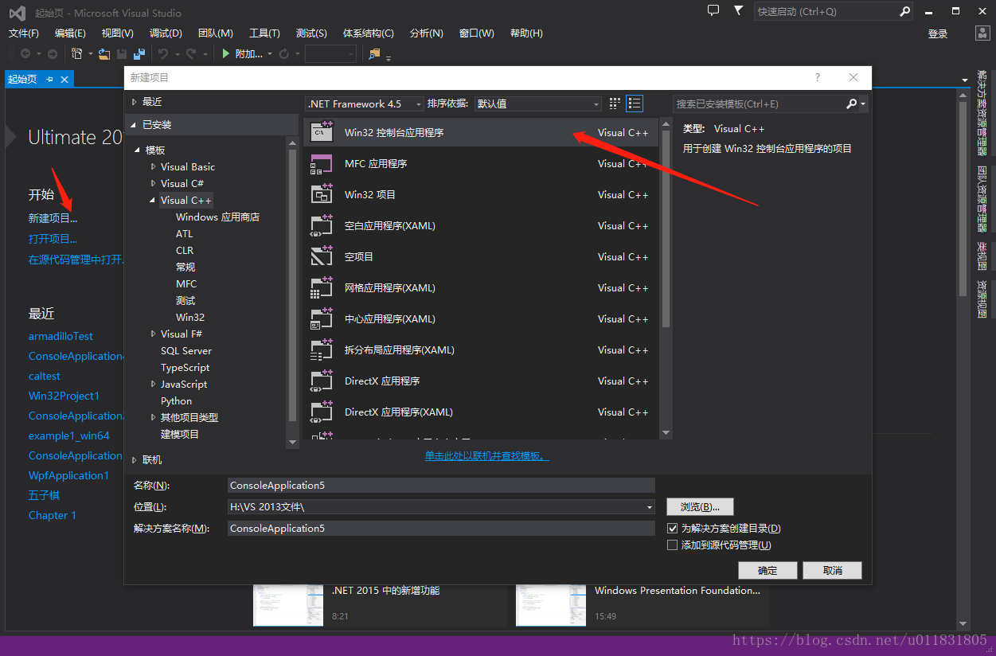Screen dimensions: 996x656
Task: Select the DirectX 应用程序 template icon
Action: coord(321,381)
